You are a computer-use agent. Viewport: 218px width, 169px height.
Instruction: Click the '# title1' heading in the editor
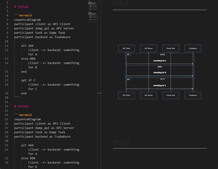click(21, 7)
